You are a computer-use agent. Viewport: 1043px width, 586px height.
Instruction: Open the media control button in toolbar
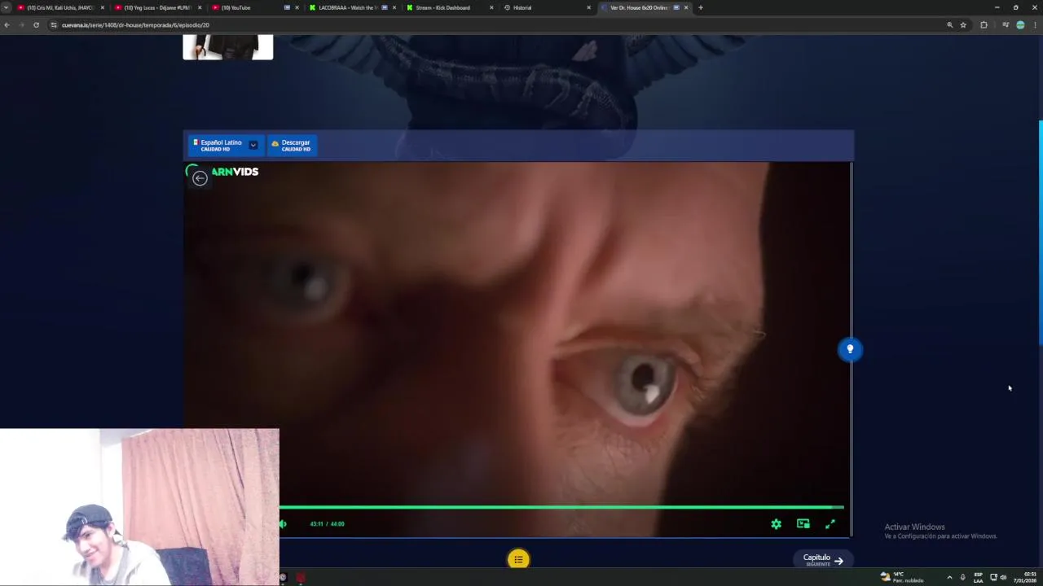[1006, 25]
